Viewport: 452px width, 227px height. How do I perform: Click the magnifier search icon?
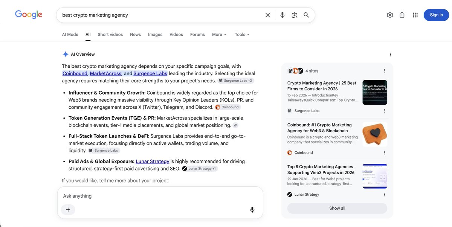click(306, 15)
